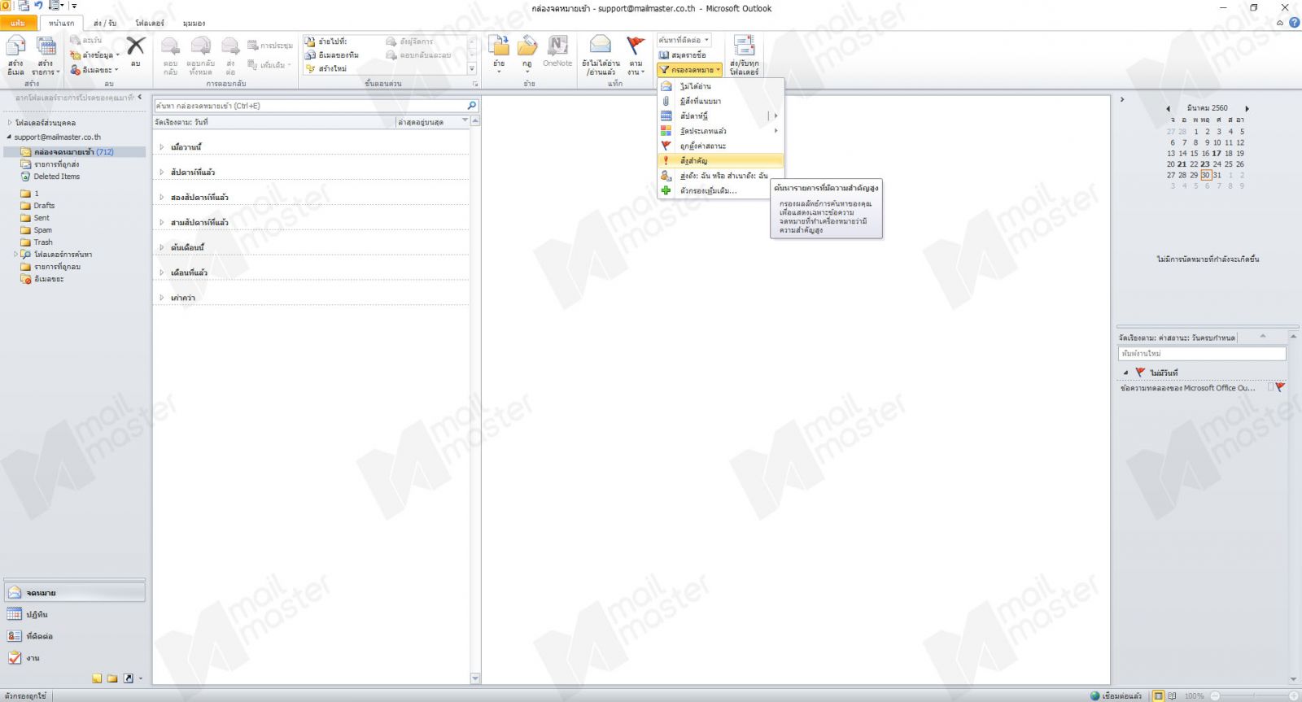The height and width of the screenshot is (702, 1302).
Task: Open the Address Book (สมุดรายชื่อ)
Action: point(683,55)
